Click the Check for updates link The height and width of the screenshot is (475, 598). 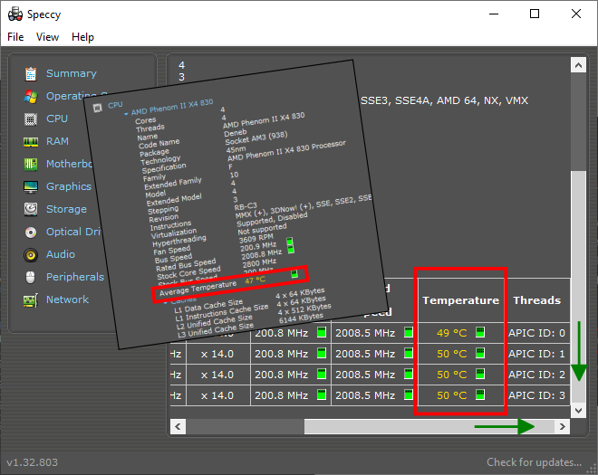pos(534,462)
